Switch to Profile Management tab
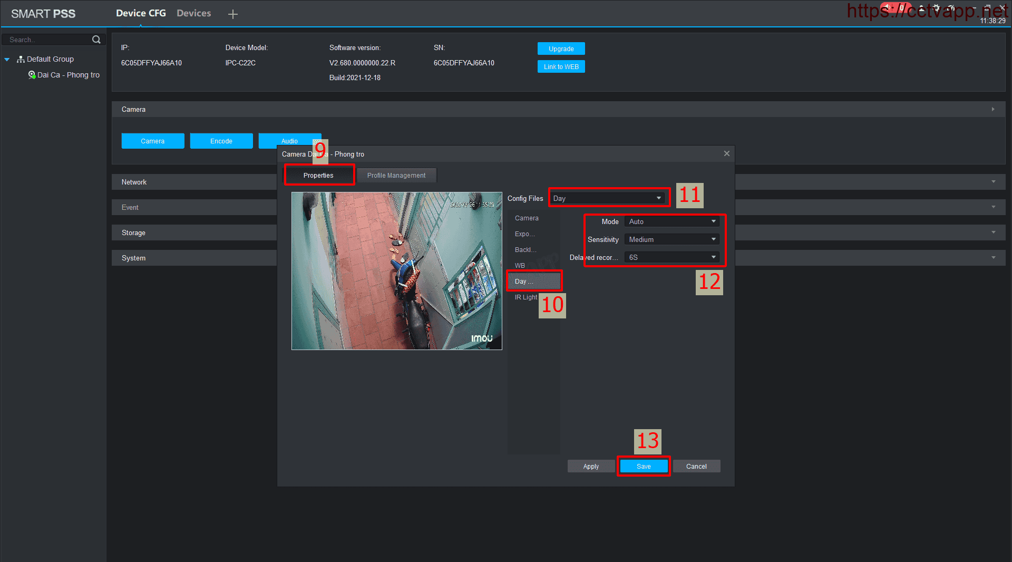The image size is (1012, 562). [x=396, y=176]
